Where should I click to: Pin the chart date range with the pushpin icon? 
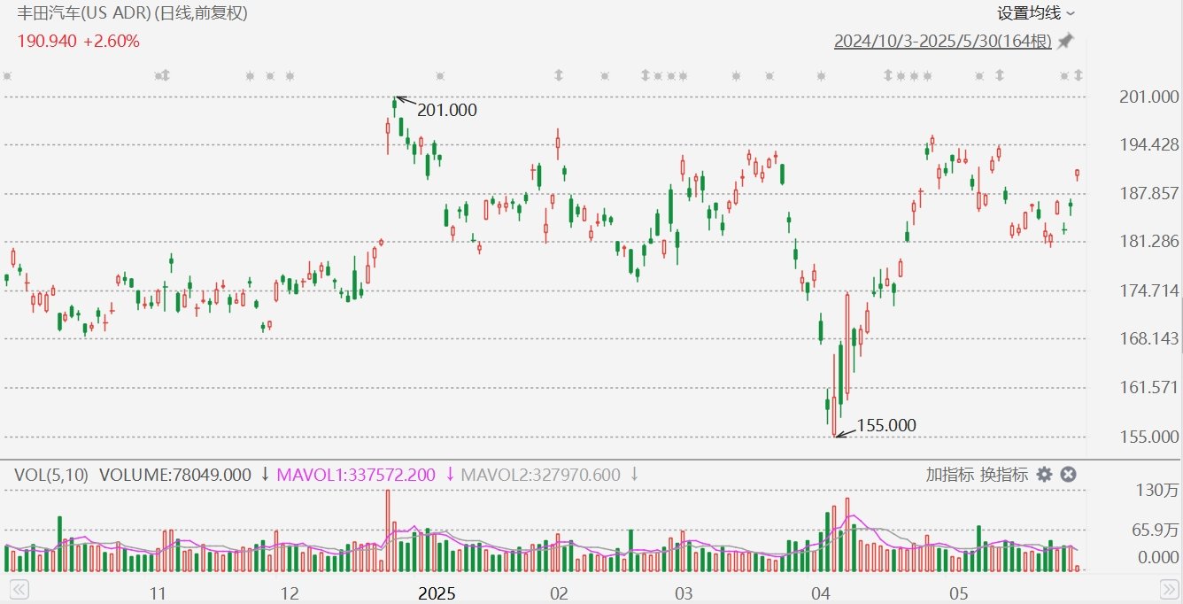[x=1065, y=41]
